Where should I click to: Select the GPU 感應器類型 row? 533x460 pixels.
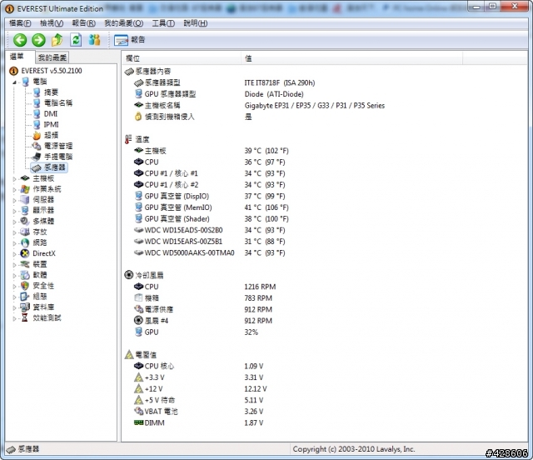coord(219,94)
